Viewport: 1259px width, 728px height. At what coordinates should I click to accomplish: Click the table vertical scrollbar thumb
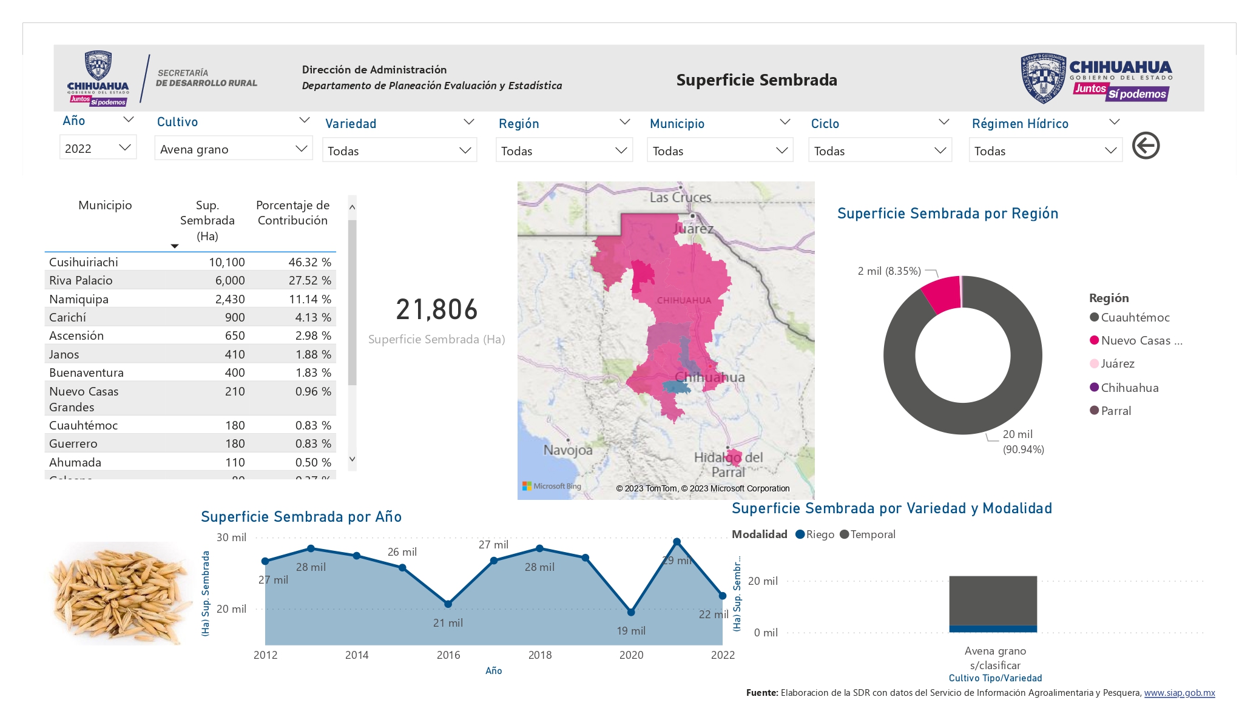click(x=352, y=302)
